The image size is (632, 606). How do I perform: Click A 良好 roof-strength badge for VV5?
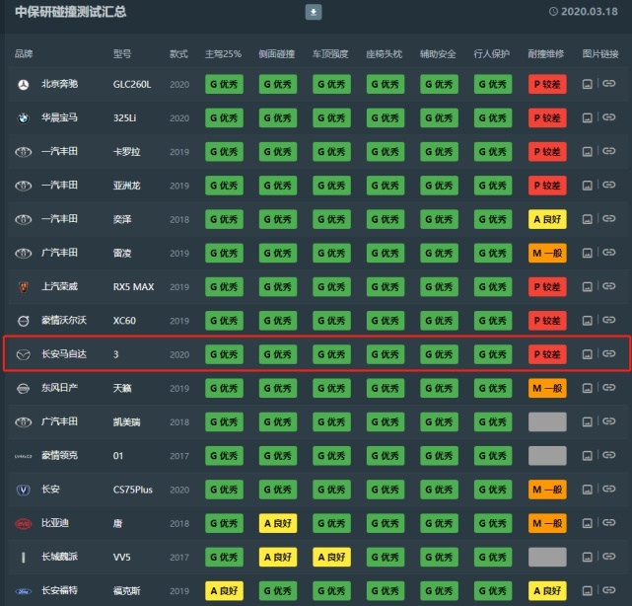tap(331, 558)
